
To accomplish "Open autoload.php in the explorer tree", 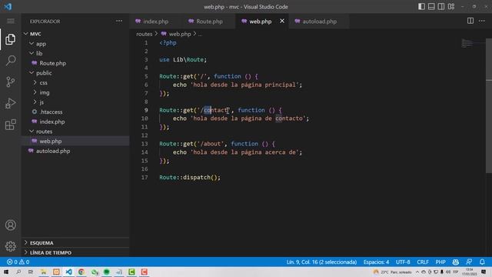I will (x=75, y=151).
